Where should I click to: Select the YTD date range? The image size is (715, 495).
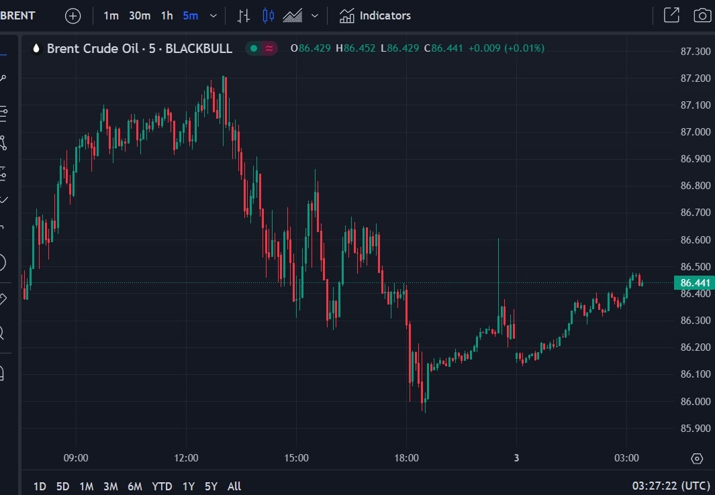point(162,486)
